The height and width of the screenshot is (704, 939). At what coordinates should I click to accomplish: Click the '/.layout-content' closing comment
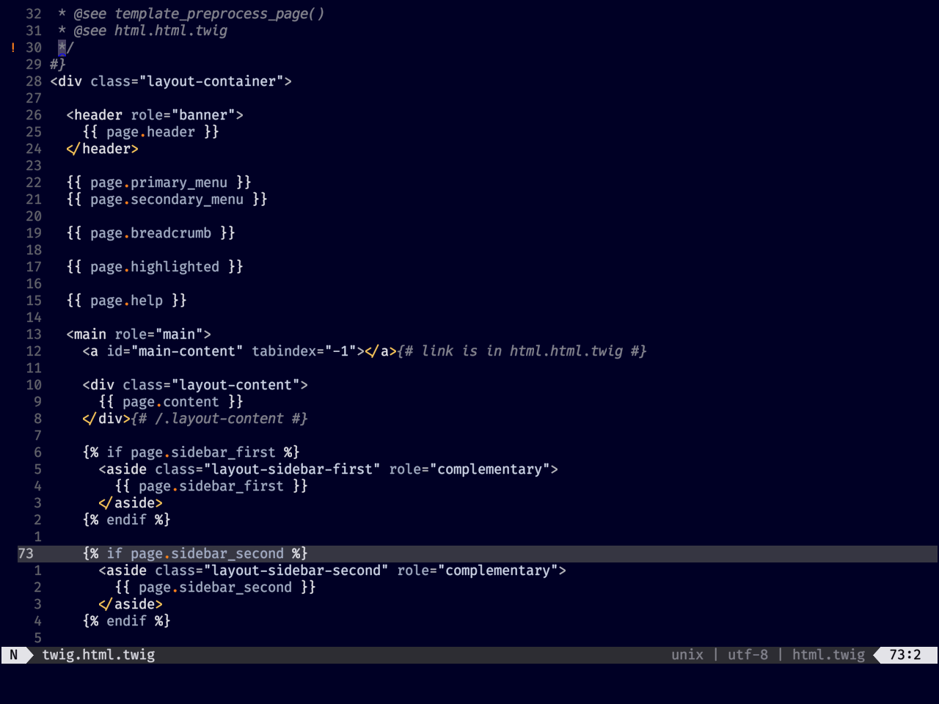[x=219, y=419]
